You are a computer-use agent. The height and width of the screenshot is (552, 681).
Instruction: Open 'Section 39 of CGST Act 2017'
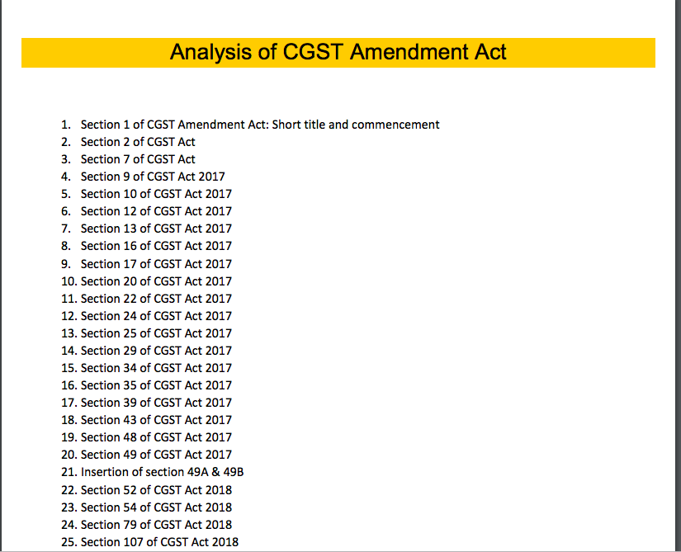(x=156, y=403)
